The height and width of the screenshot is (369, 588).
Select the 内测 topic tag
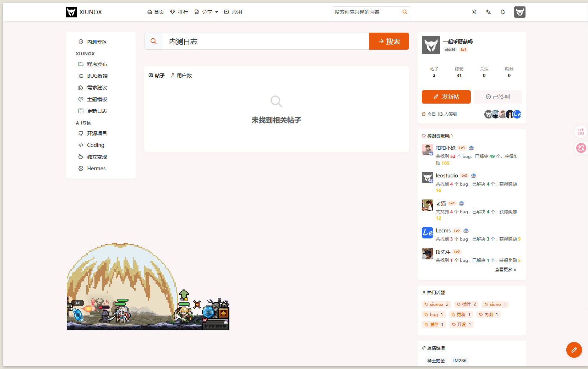(489, 315)
